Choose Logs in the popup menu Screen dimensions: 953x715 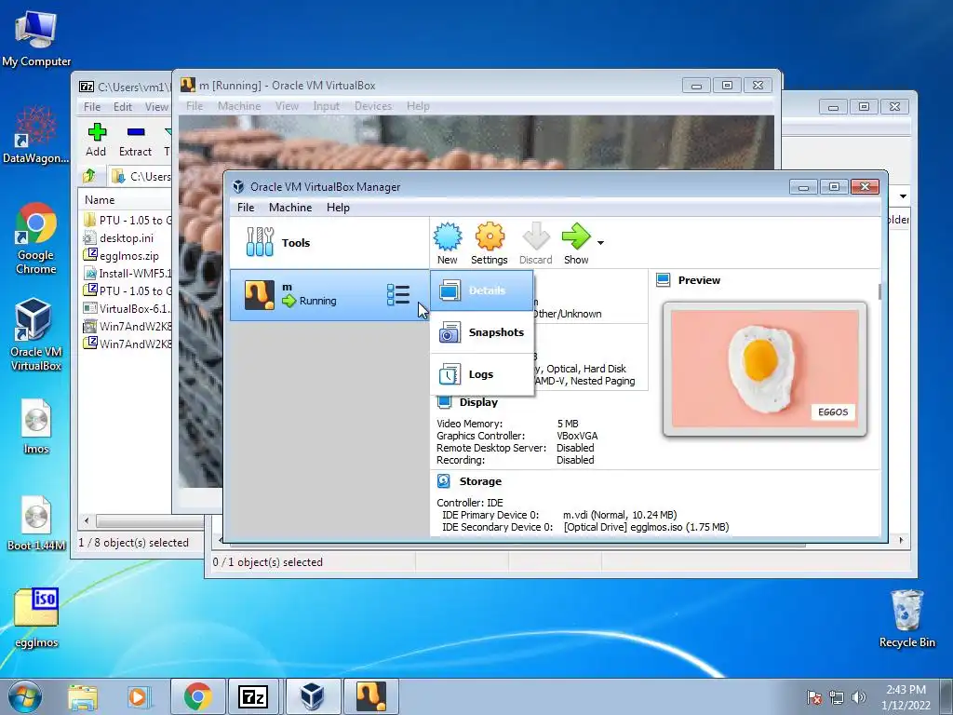coord(481,374)
